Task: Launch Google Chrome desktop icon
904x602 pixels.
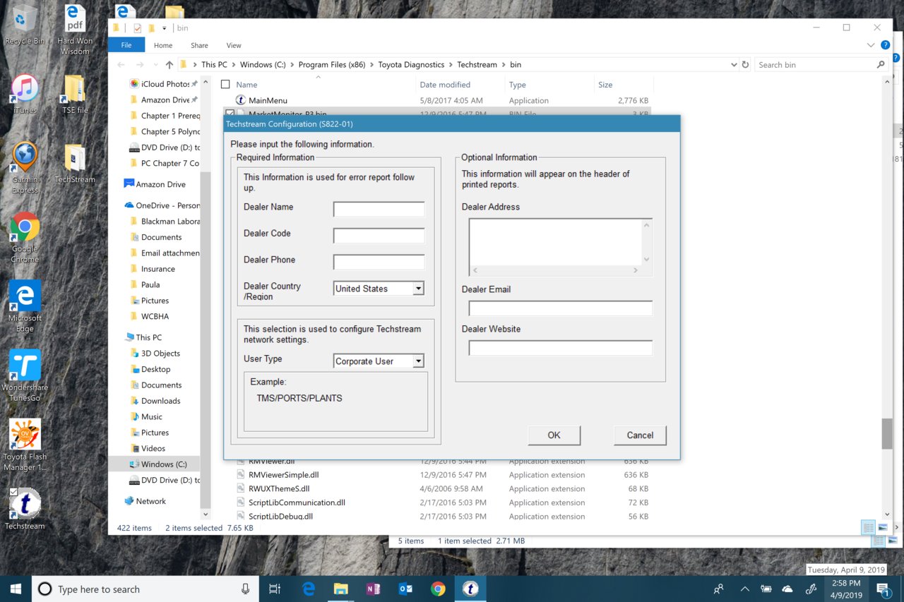Action: (25, 237)
